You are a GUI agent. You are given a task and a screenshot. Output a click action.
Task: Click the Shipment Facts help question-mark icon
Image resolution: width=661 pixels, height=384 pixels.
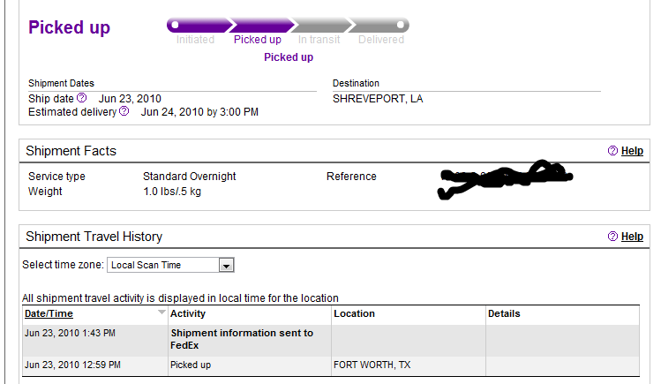click(x=612, y=150)
